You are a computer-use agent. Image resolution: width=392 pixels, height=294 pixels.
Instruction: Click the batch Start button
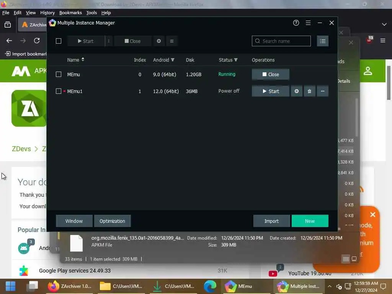(86, 41)
